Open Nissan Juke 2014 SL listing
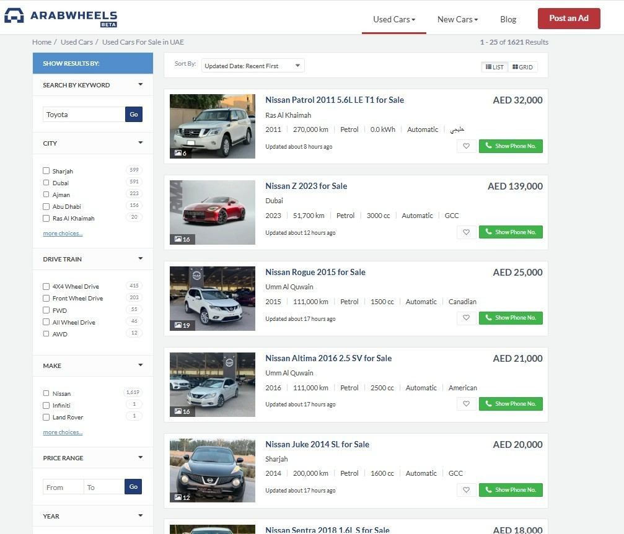This screenshot has width=624, height=534. [317, 444]
